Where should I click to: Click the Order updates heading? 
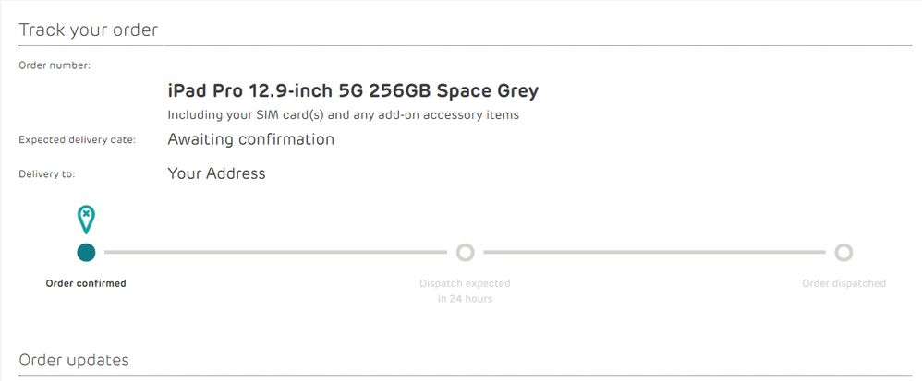[x=74, y=359]
